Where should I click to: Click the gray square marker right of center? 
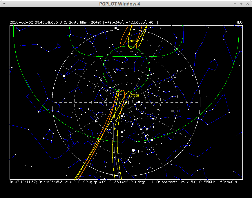click(x=173, y=111)
